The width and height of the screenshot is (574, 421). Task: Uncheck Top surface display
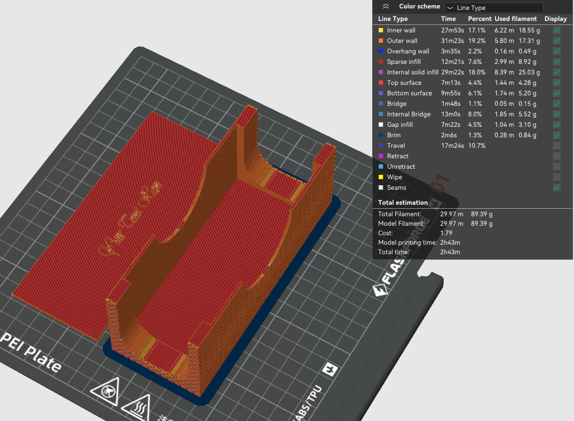[x=557, y=83]
